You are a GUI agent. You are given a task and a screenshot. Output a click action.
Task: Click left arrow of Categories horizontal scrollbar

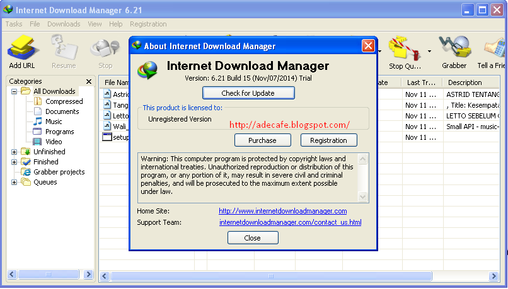click(x=12, y=275)
